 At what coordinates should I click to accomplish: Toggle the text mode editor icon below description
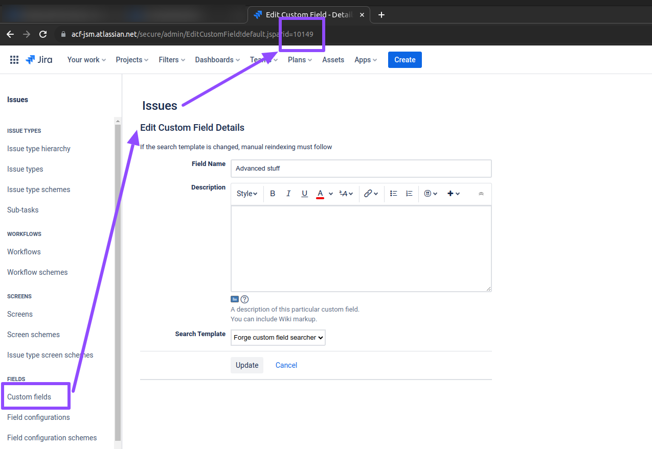(235, 299)
